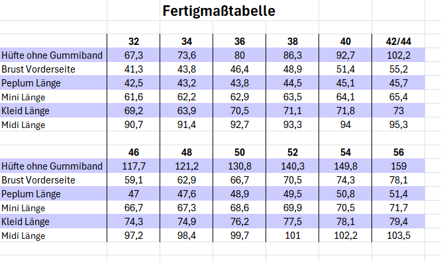Click the Mini Länge value 68,6
This screenshot has width=441, height=262.
[x=240, y=208]
